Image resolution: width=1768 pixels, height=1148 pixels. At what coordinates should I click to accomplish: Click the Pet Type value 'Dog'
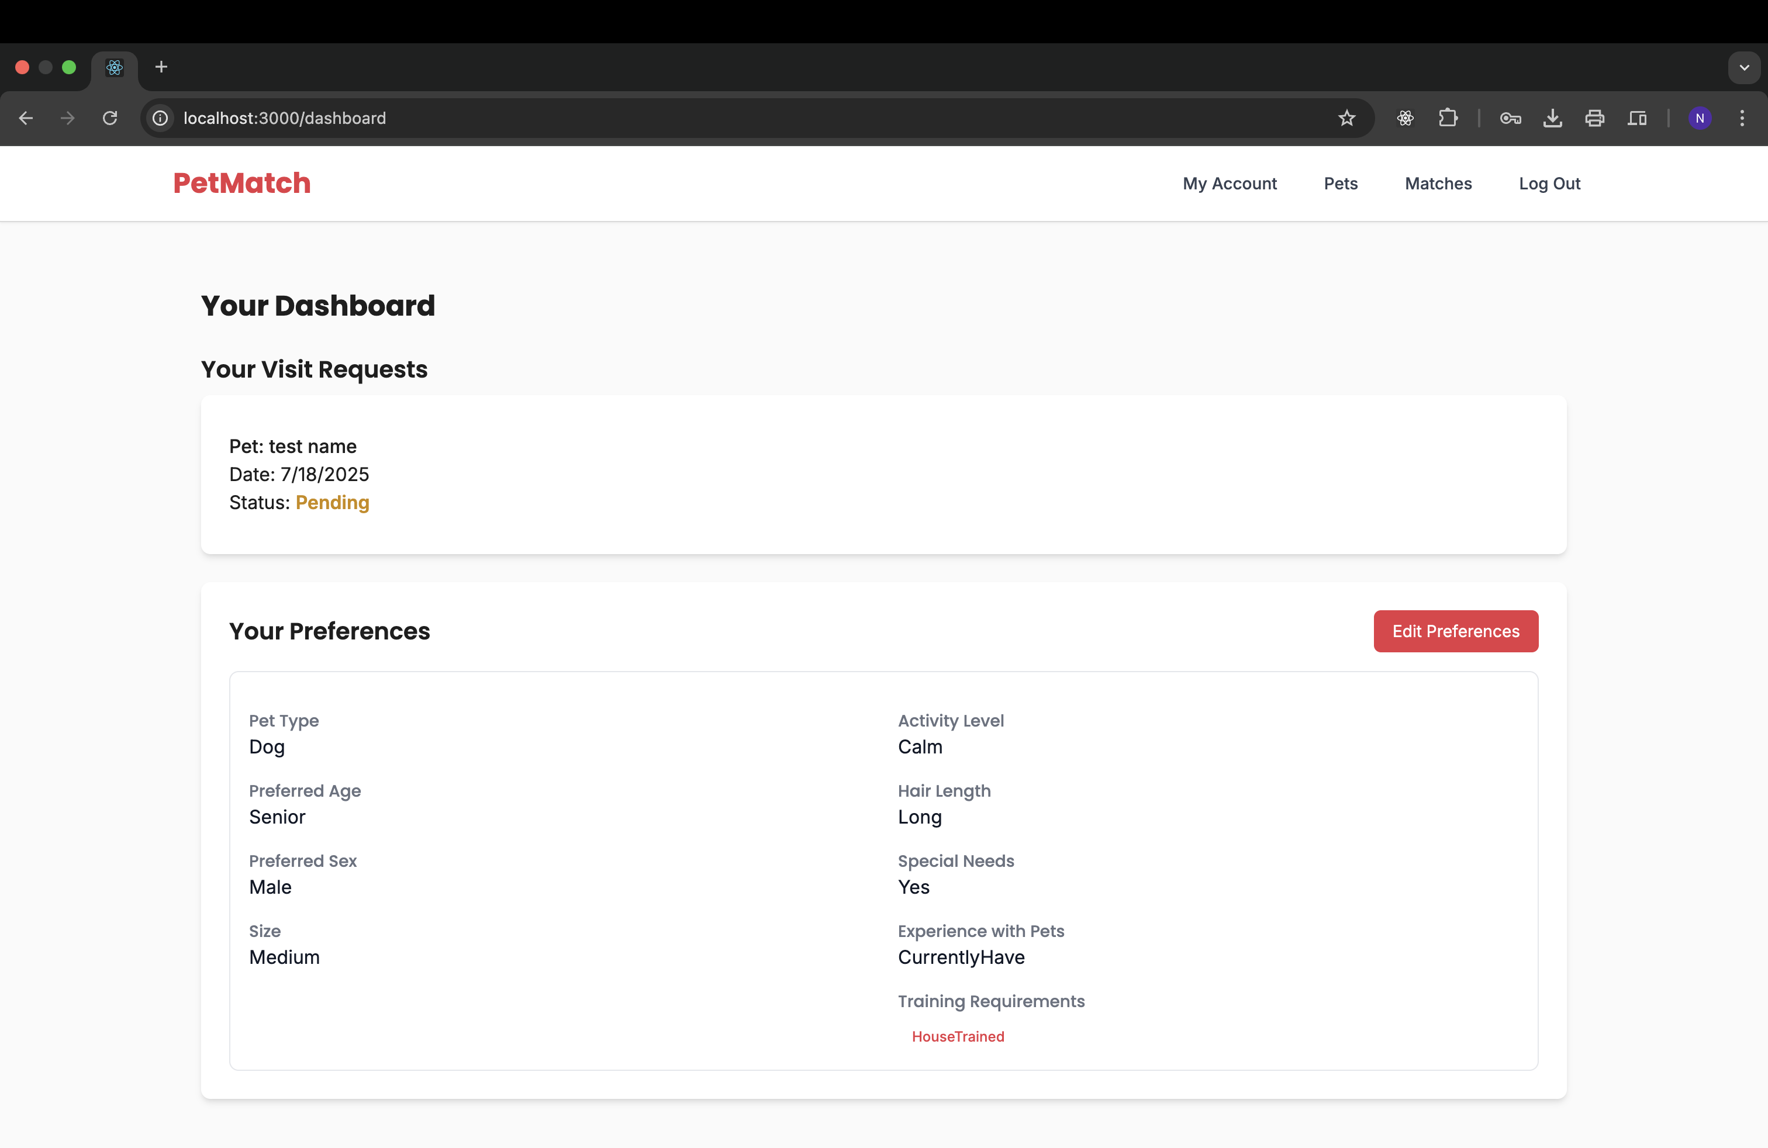click(x=267, y=747)
